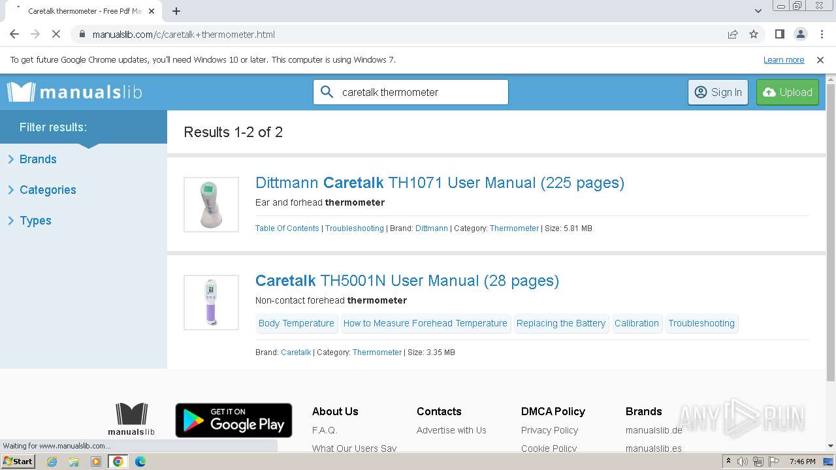Open the Body Temperature section tag

pyautogui.click(x=297, y=323)
